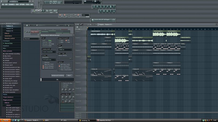Image resolution: width=218 pixels, height=122 pixels.
Task: Open the Line snap dropdown
Action: tap(86, 15)
